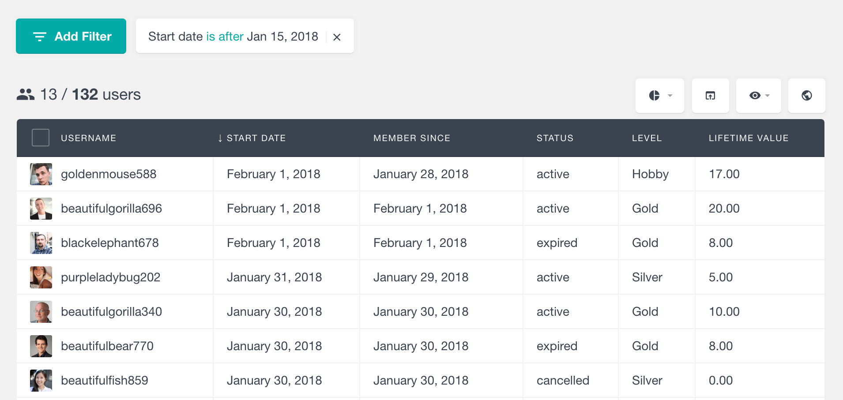
Task: Sort by the STATUS column header
Action: click(555, 138)
